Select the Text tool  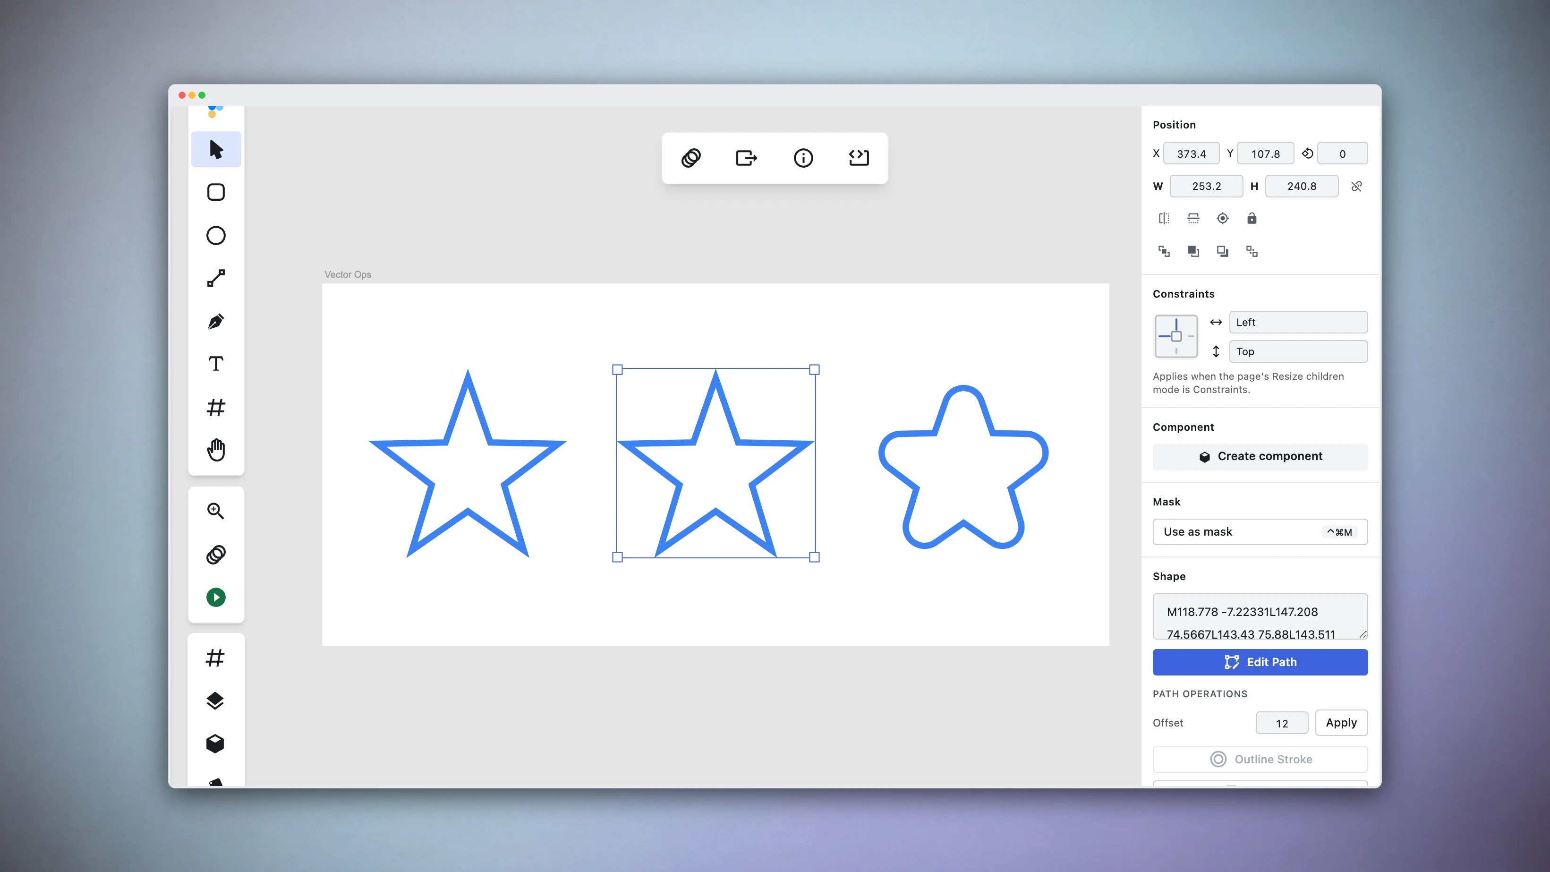pyautogui.click(x=216, y=364)
